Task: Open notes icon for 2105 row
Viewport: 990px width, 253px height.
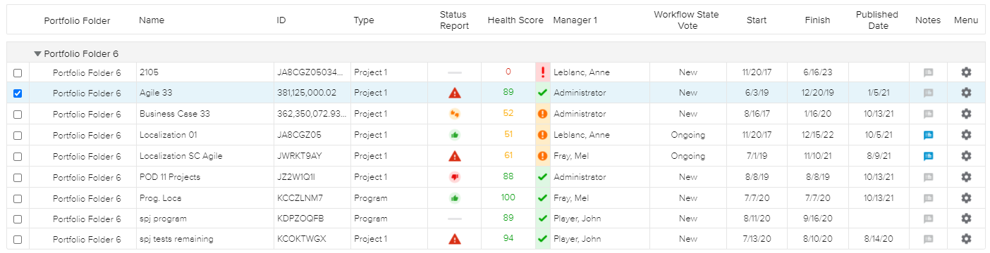Action: (x=928, y=72)
